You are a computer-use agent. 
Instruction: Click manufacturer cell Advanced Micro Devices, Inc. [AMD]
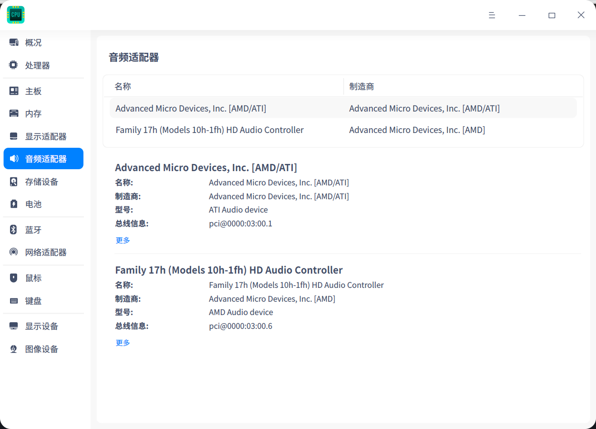(417, 130)
